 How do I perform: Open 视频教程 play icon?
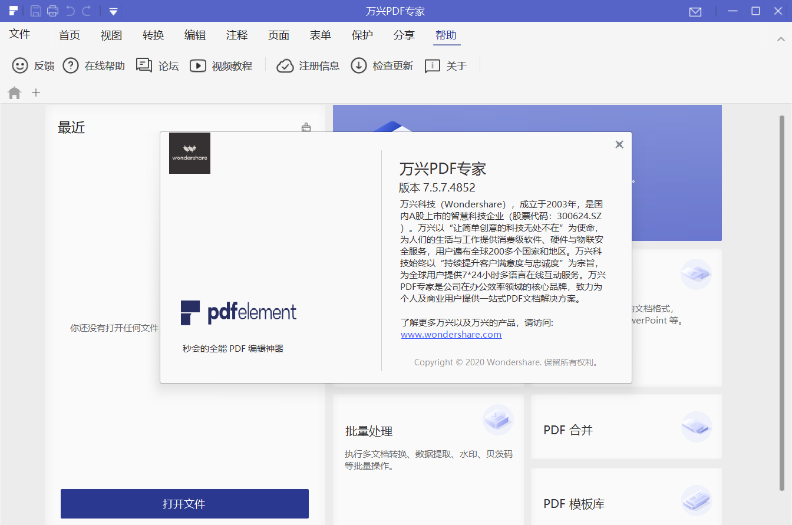pyautogui.click(x=198, y=66)
